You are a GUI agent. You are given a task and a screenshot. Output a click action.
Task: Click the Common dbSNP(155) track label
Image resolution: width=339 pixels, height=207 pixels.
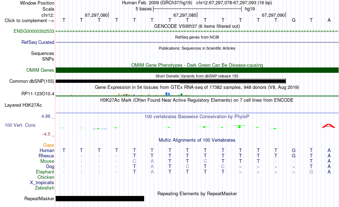[x=31, y=81]
